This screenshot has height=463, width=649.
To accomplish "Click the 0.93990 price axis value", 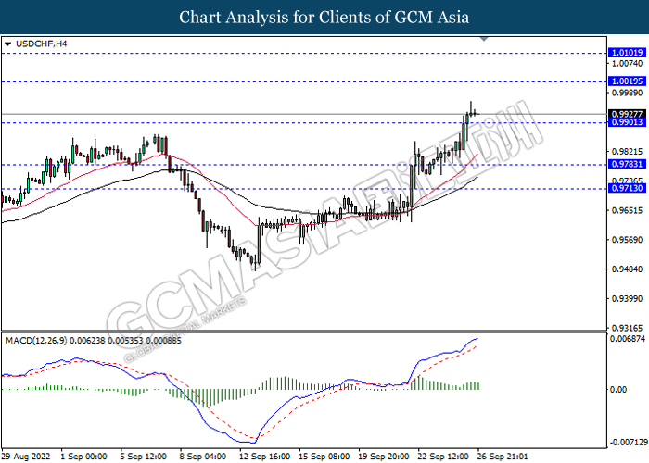I will tap(627, 298).
